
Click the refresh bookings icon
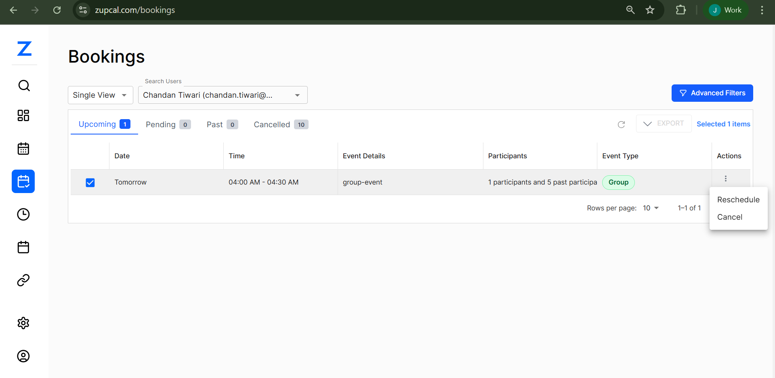click(621, 124)
